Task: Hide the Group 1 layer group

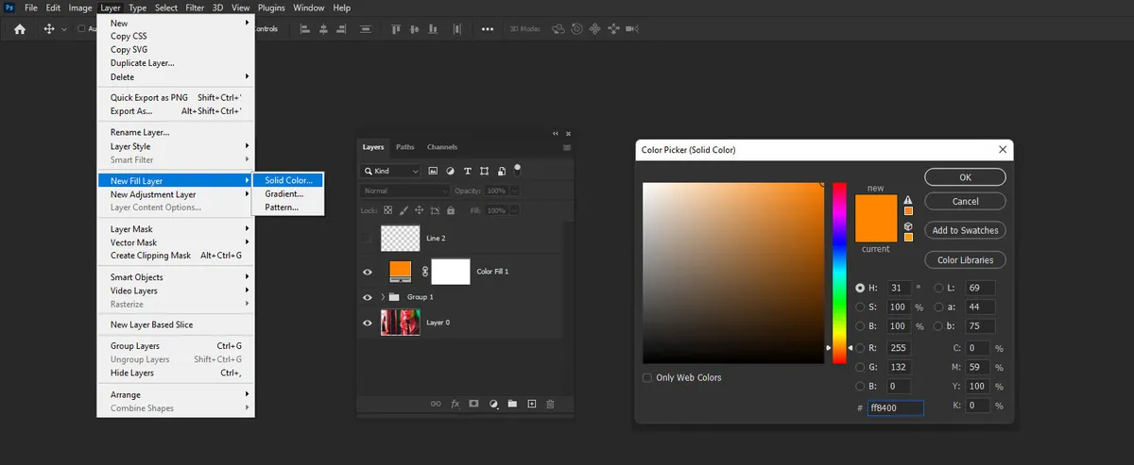Action: point(369,297)
